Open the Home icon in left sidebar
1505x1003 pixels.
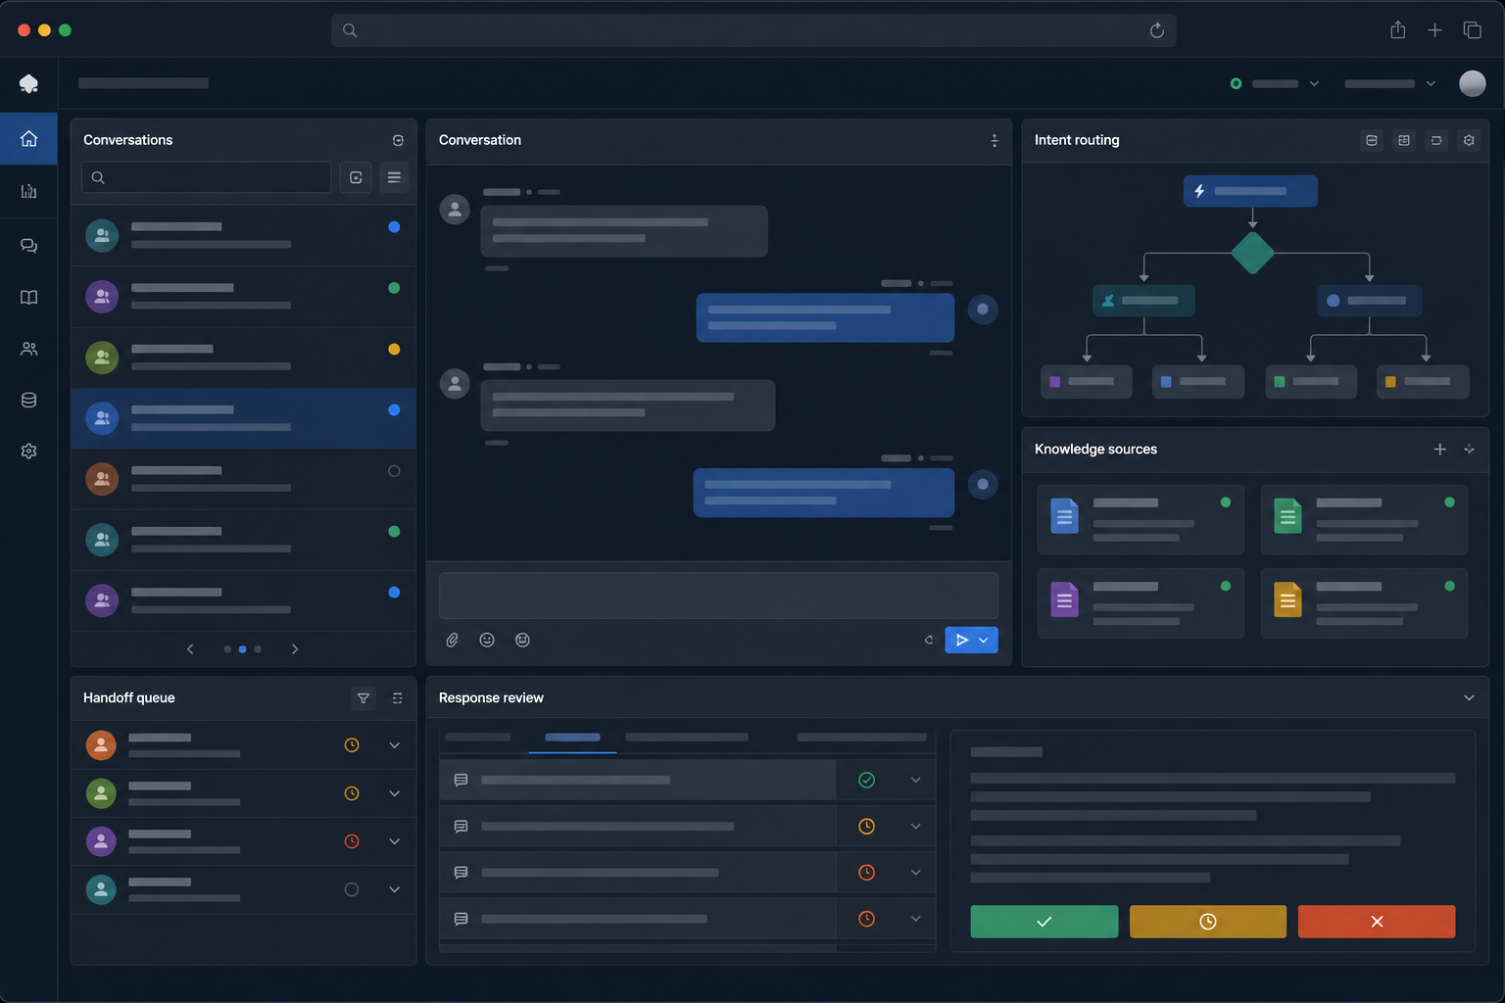[x=28, y=138]
